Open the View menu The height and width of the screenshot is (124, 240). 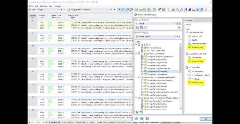tap(51, 6)
